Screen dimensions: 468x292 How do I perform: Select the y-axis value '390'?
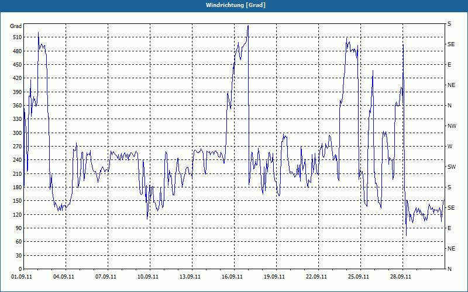point(18,92)
